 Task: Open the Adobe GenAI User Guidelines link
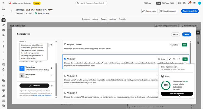[42, 95]
